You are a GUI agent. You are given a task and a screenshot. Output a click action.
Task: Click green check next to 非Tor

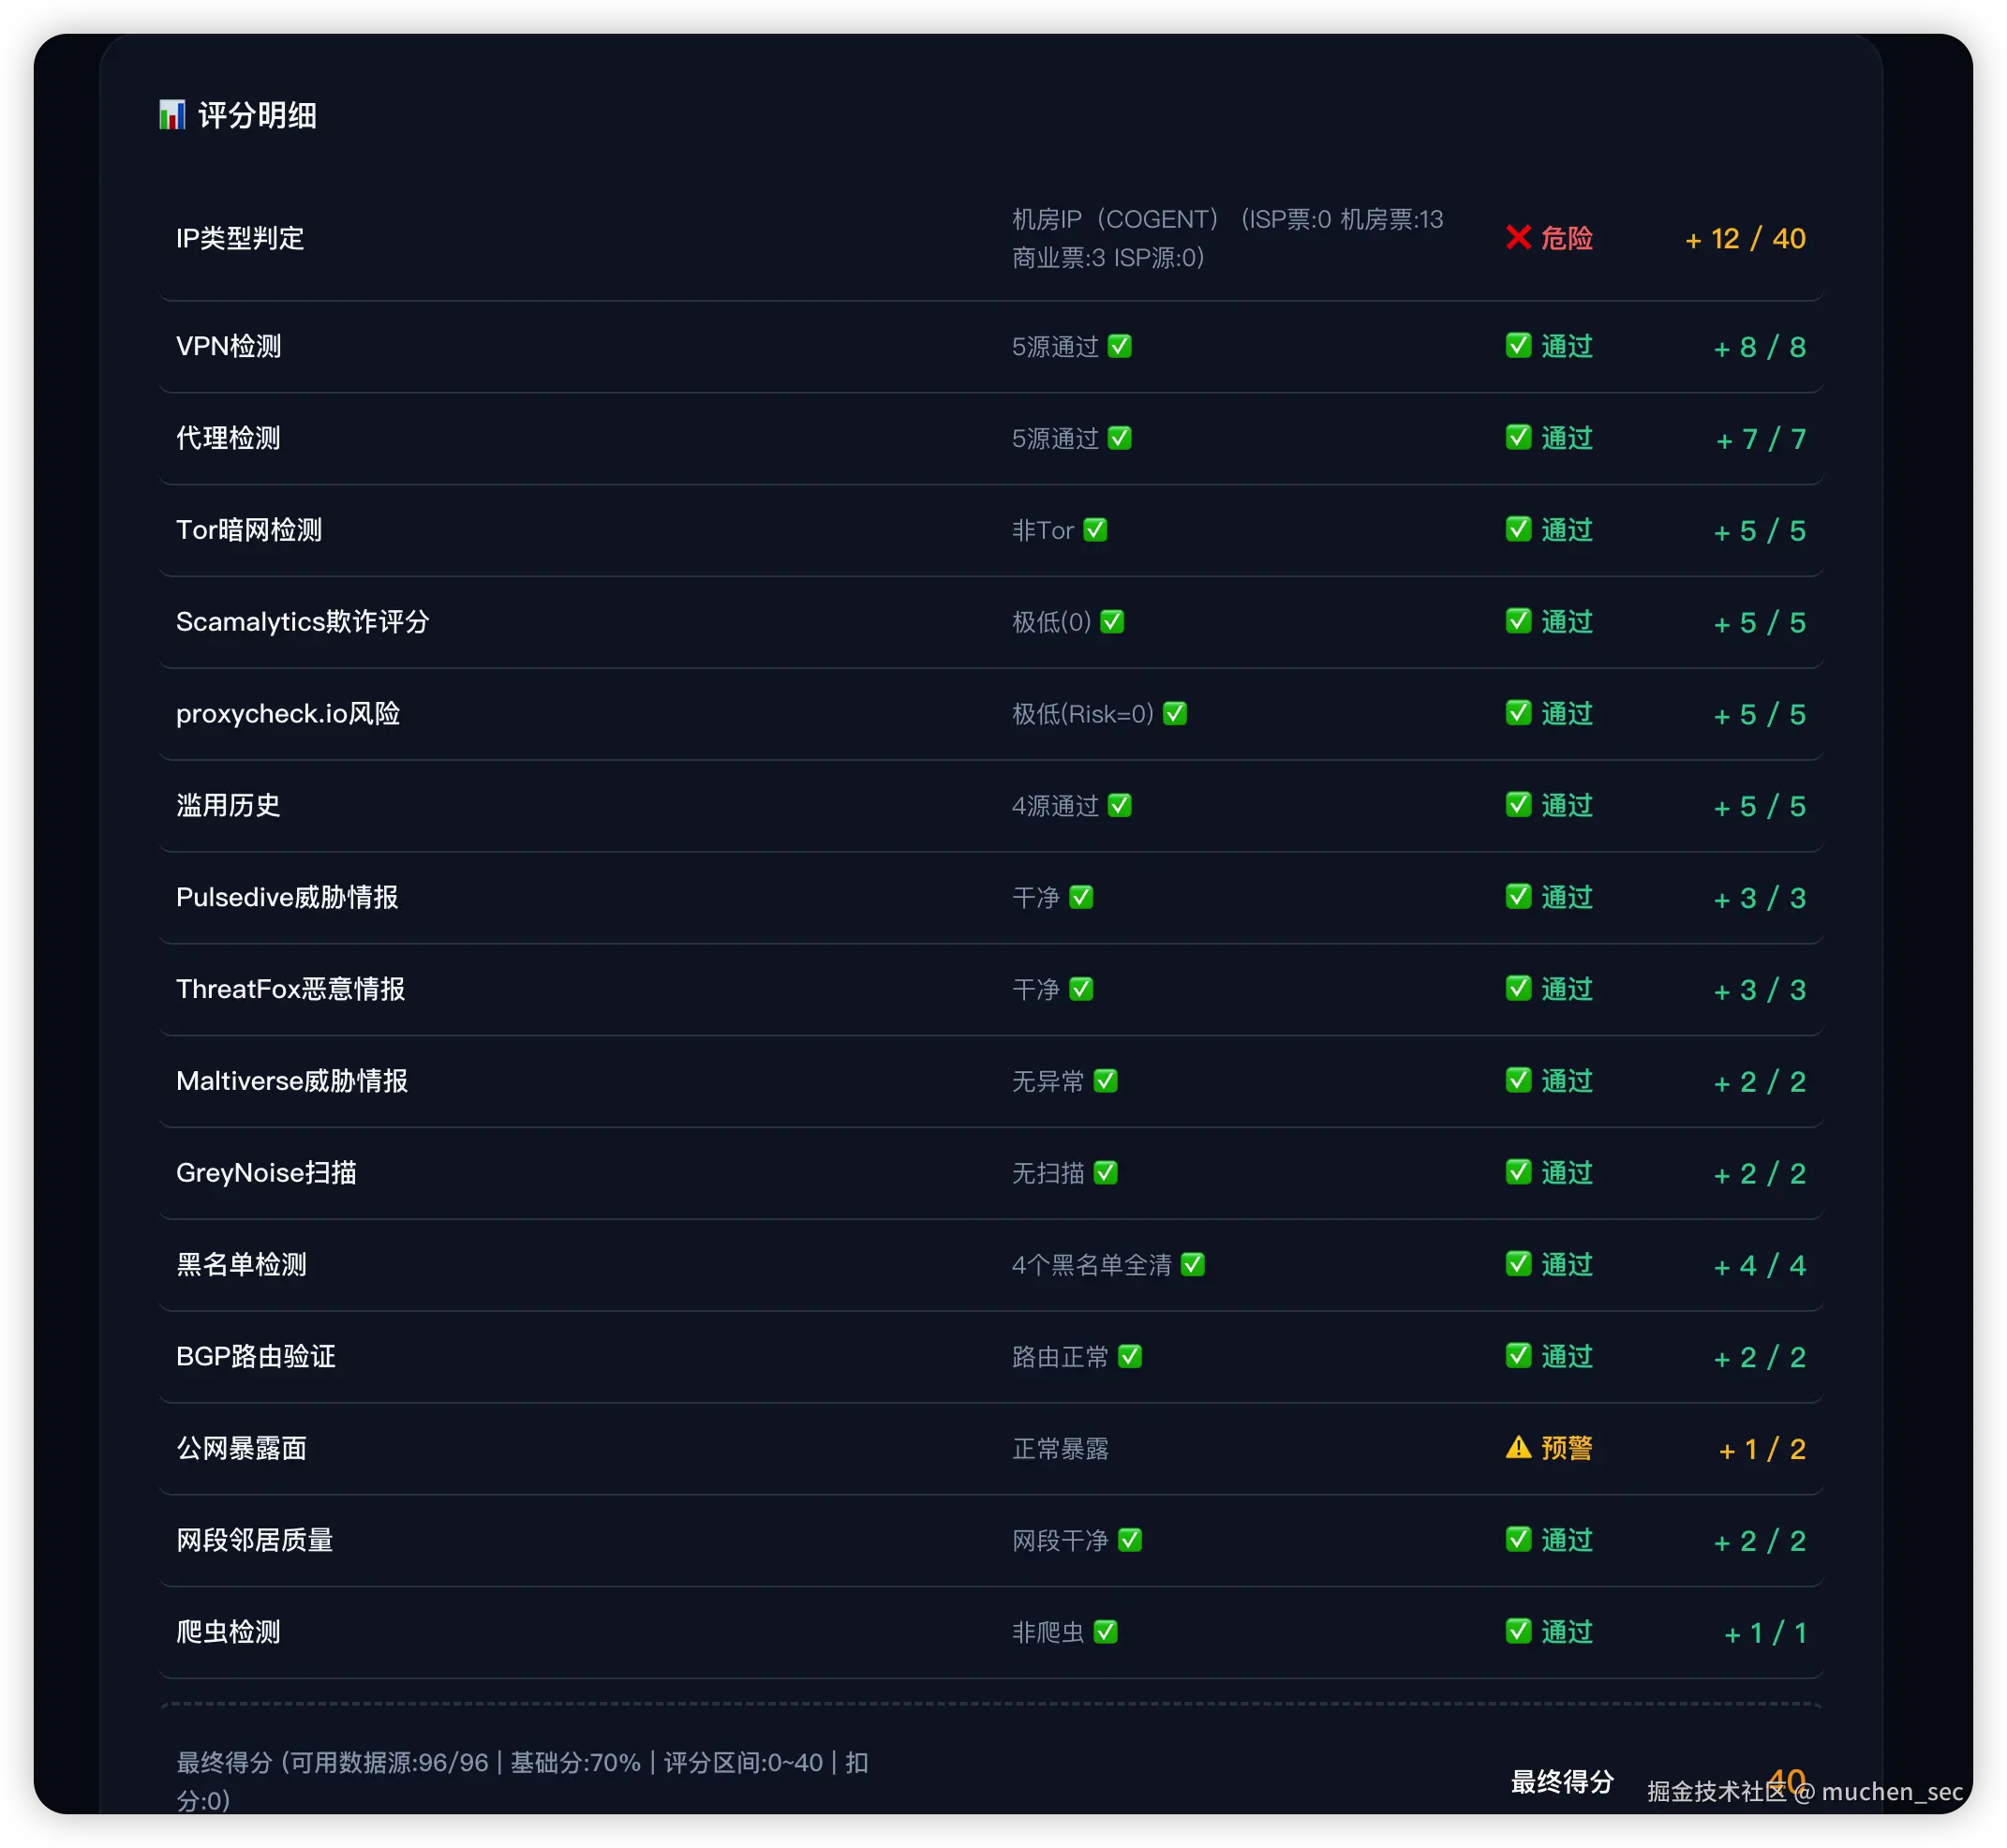[x=1096, y=530]
